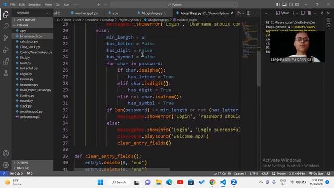The height and width of the screenshot is (188, 334).
Task: Expand the Open Editors section
Action: tap(32, 20)
